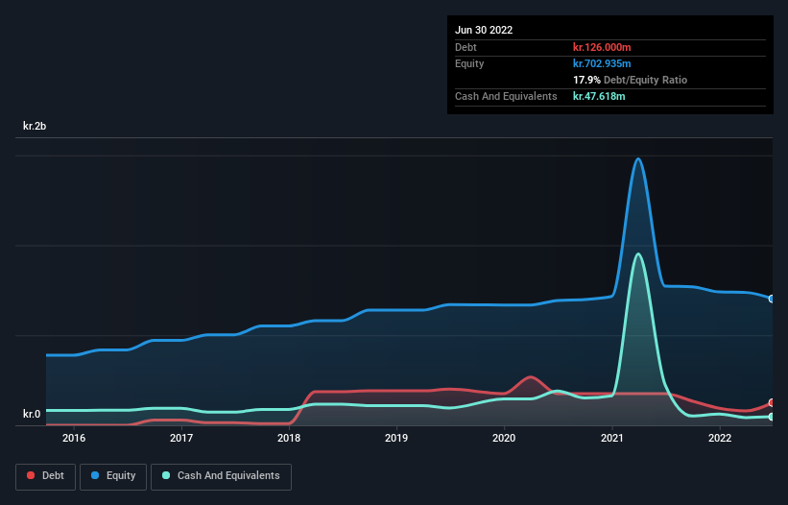Click the 2021 x-axis label
Screen dimensions: 788x505
click(612, 438)
